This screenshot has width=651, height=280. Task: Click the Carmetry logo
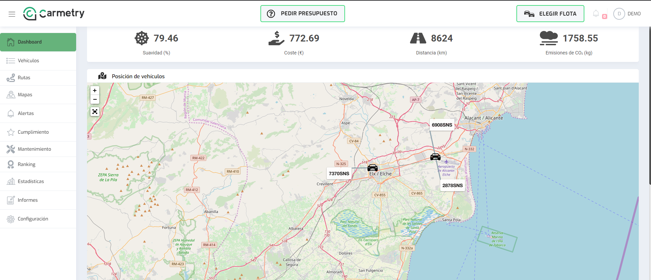[54, 14]
